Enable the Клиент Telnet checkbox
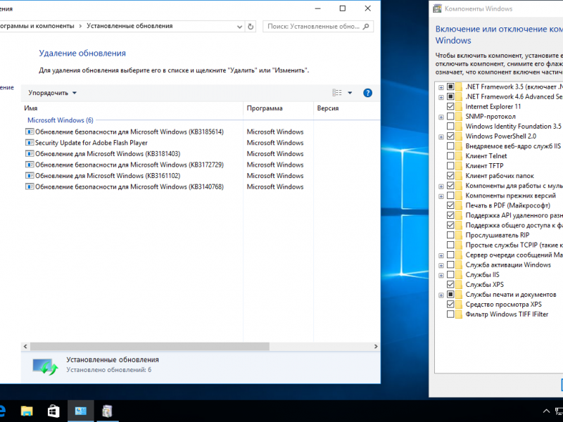The height and width of the screenshot is (422, 563). [x=450, y=155]
